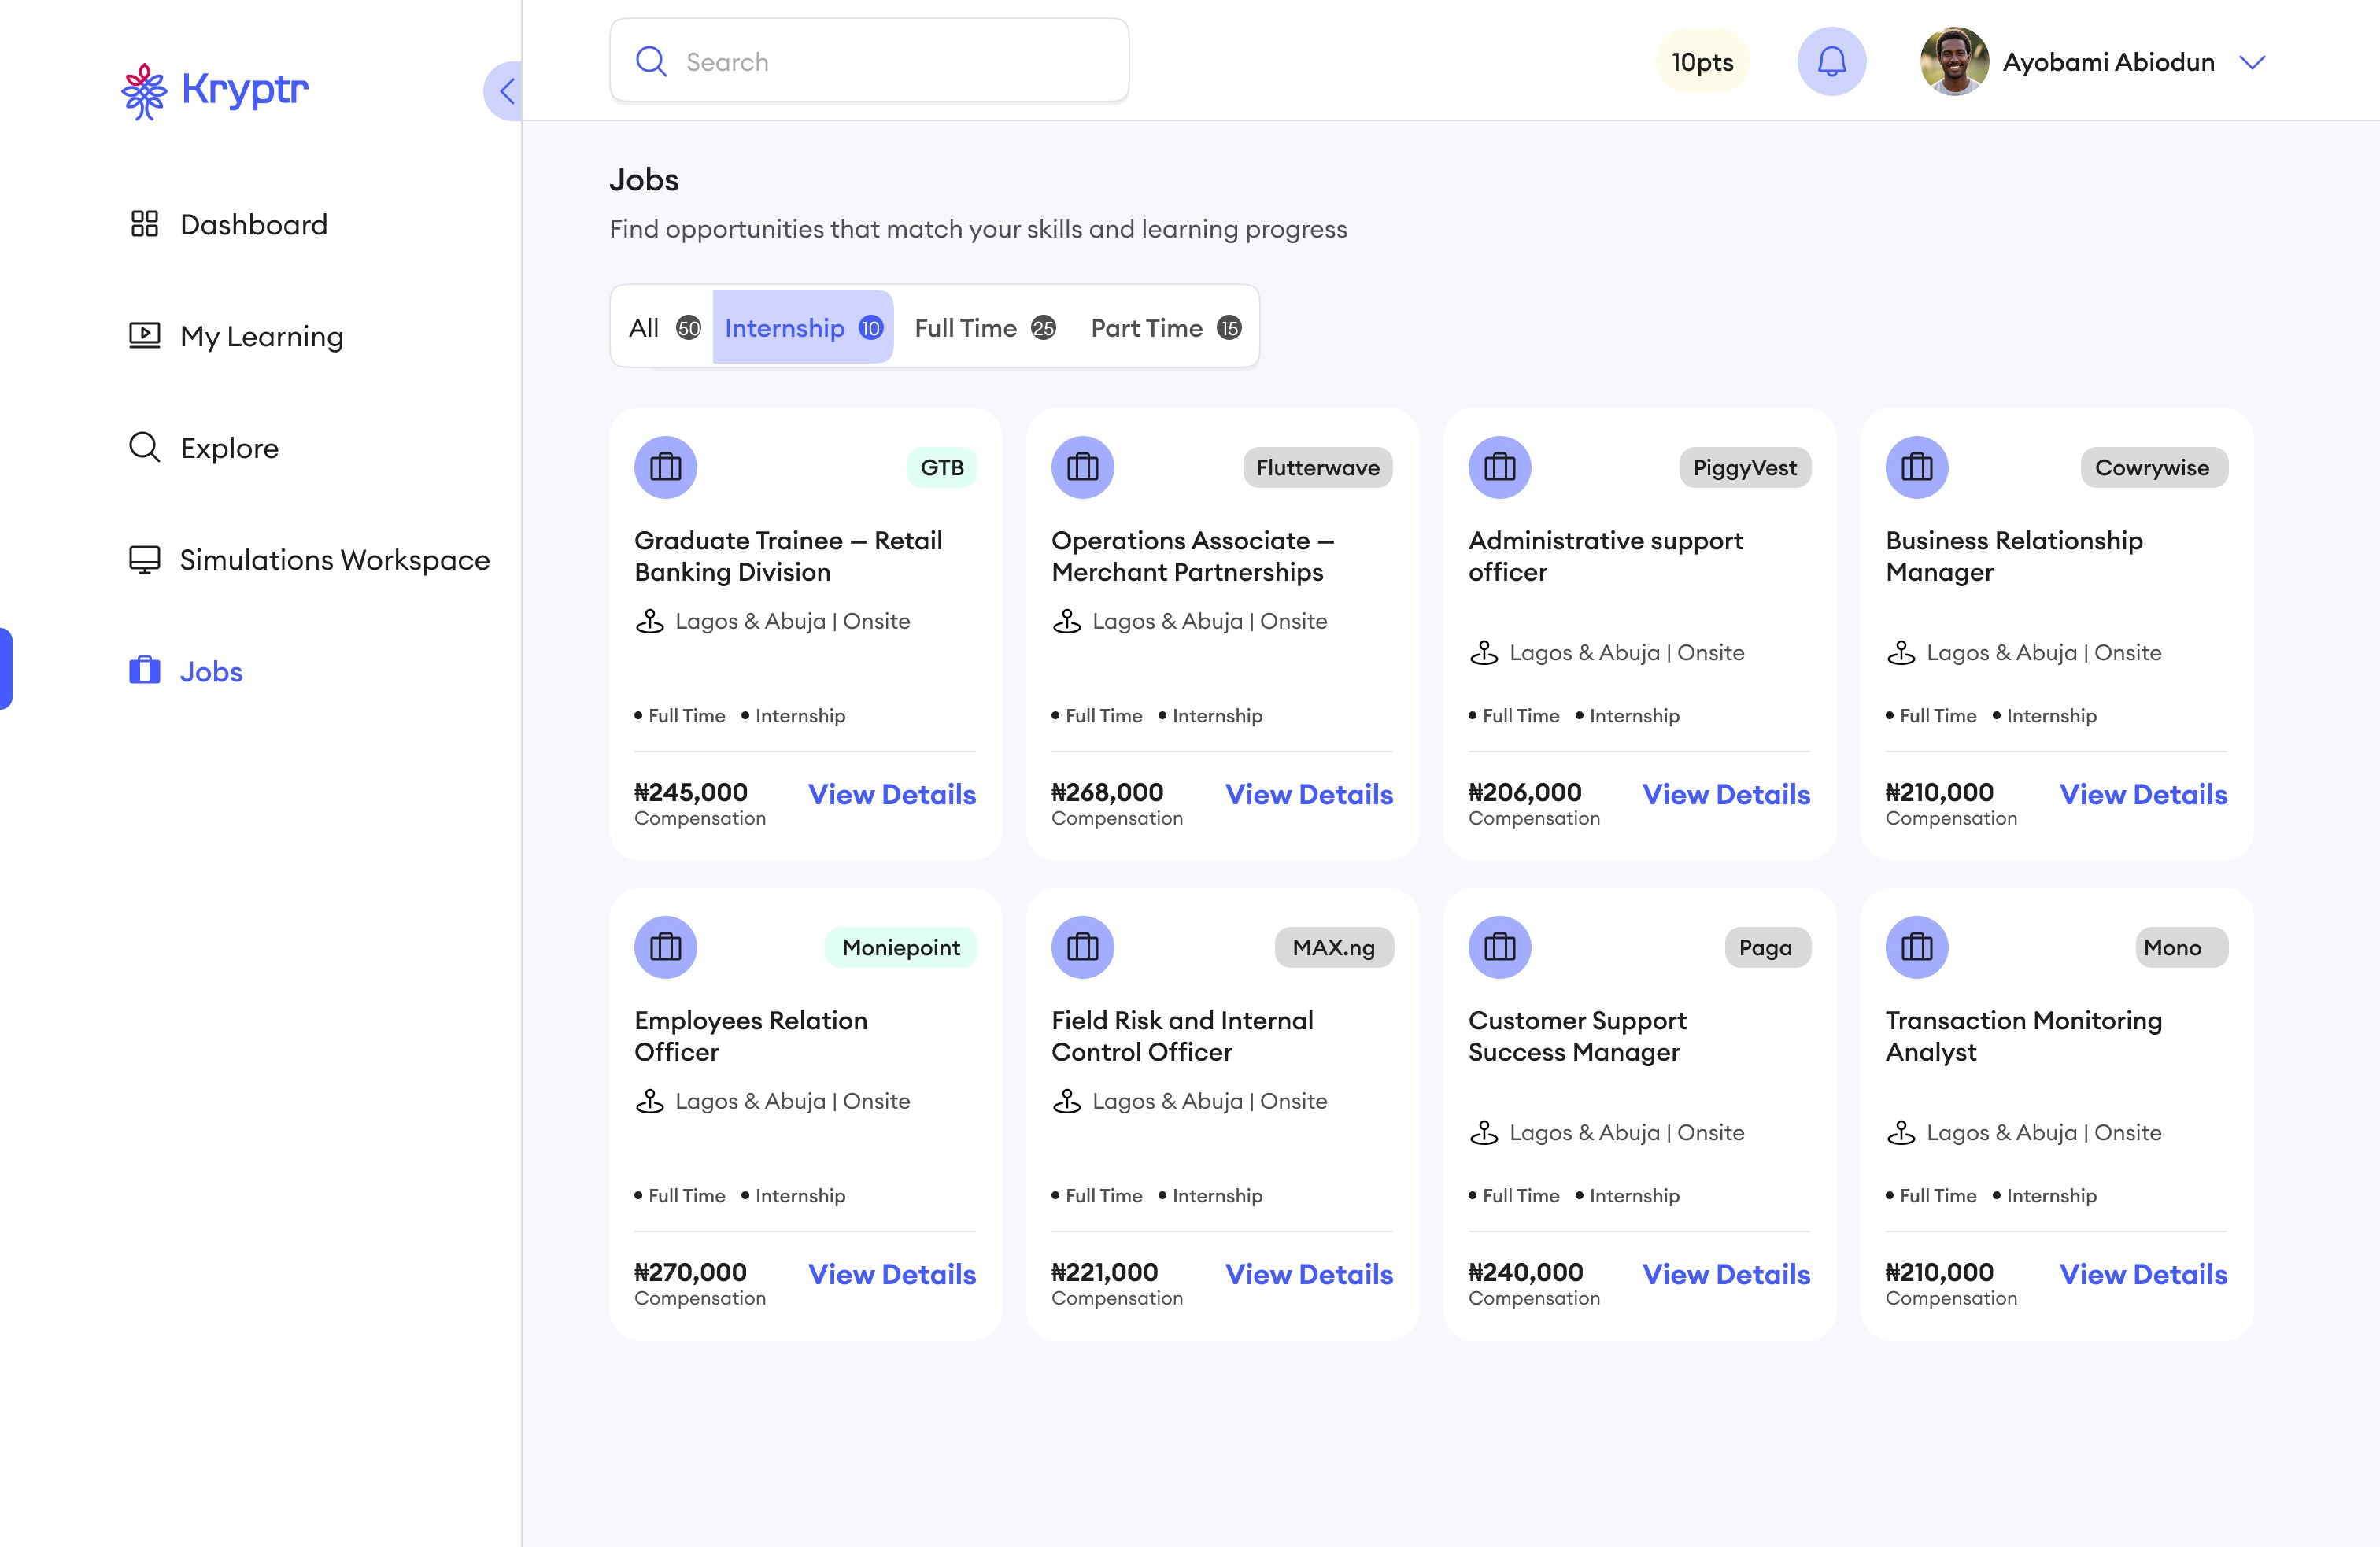The width and height of the screenshot is (2380, 1547).
Task: Click the 10pts points badge
Action: coord(1702,62)
